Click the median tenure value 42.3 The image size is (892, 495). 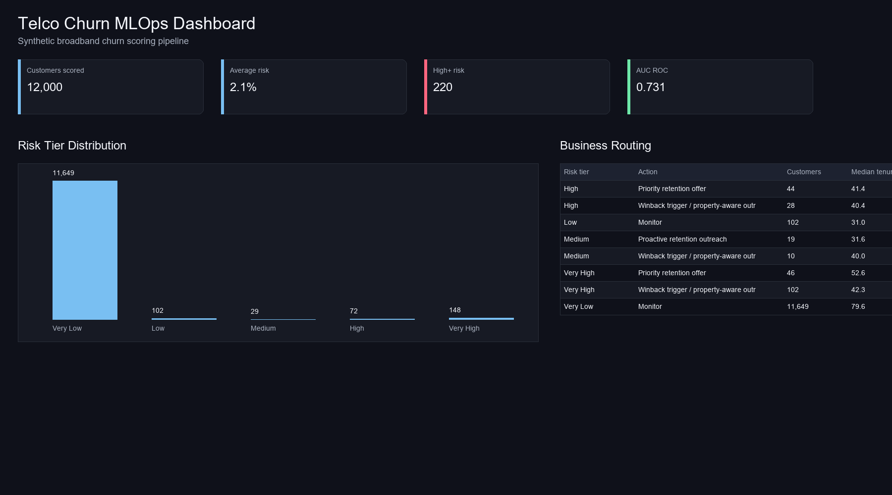click(858, 290)
